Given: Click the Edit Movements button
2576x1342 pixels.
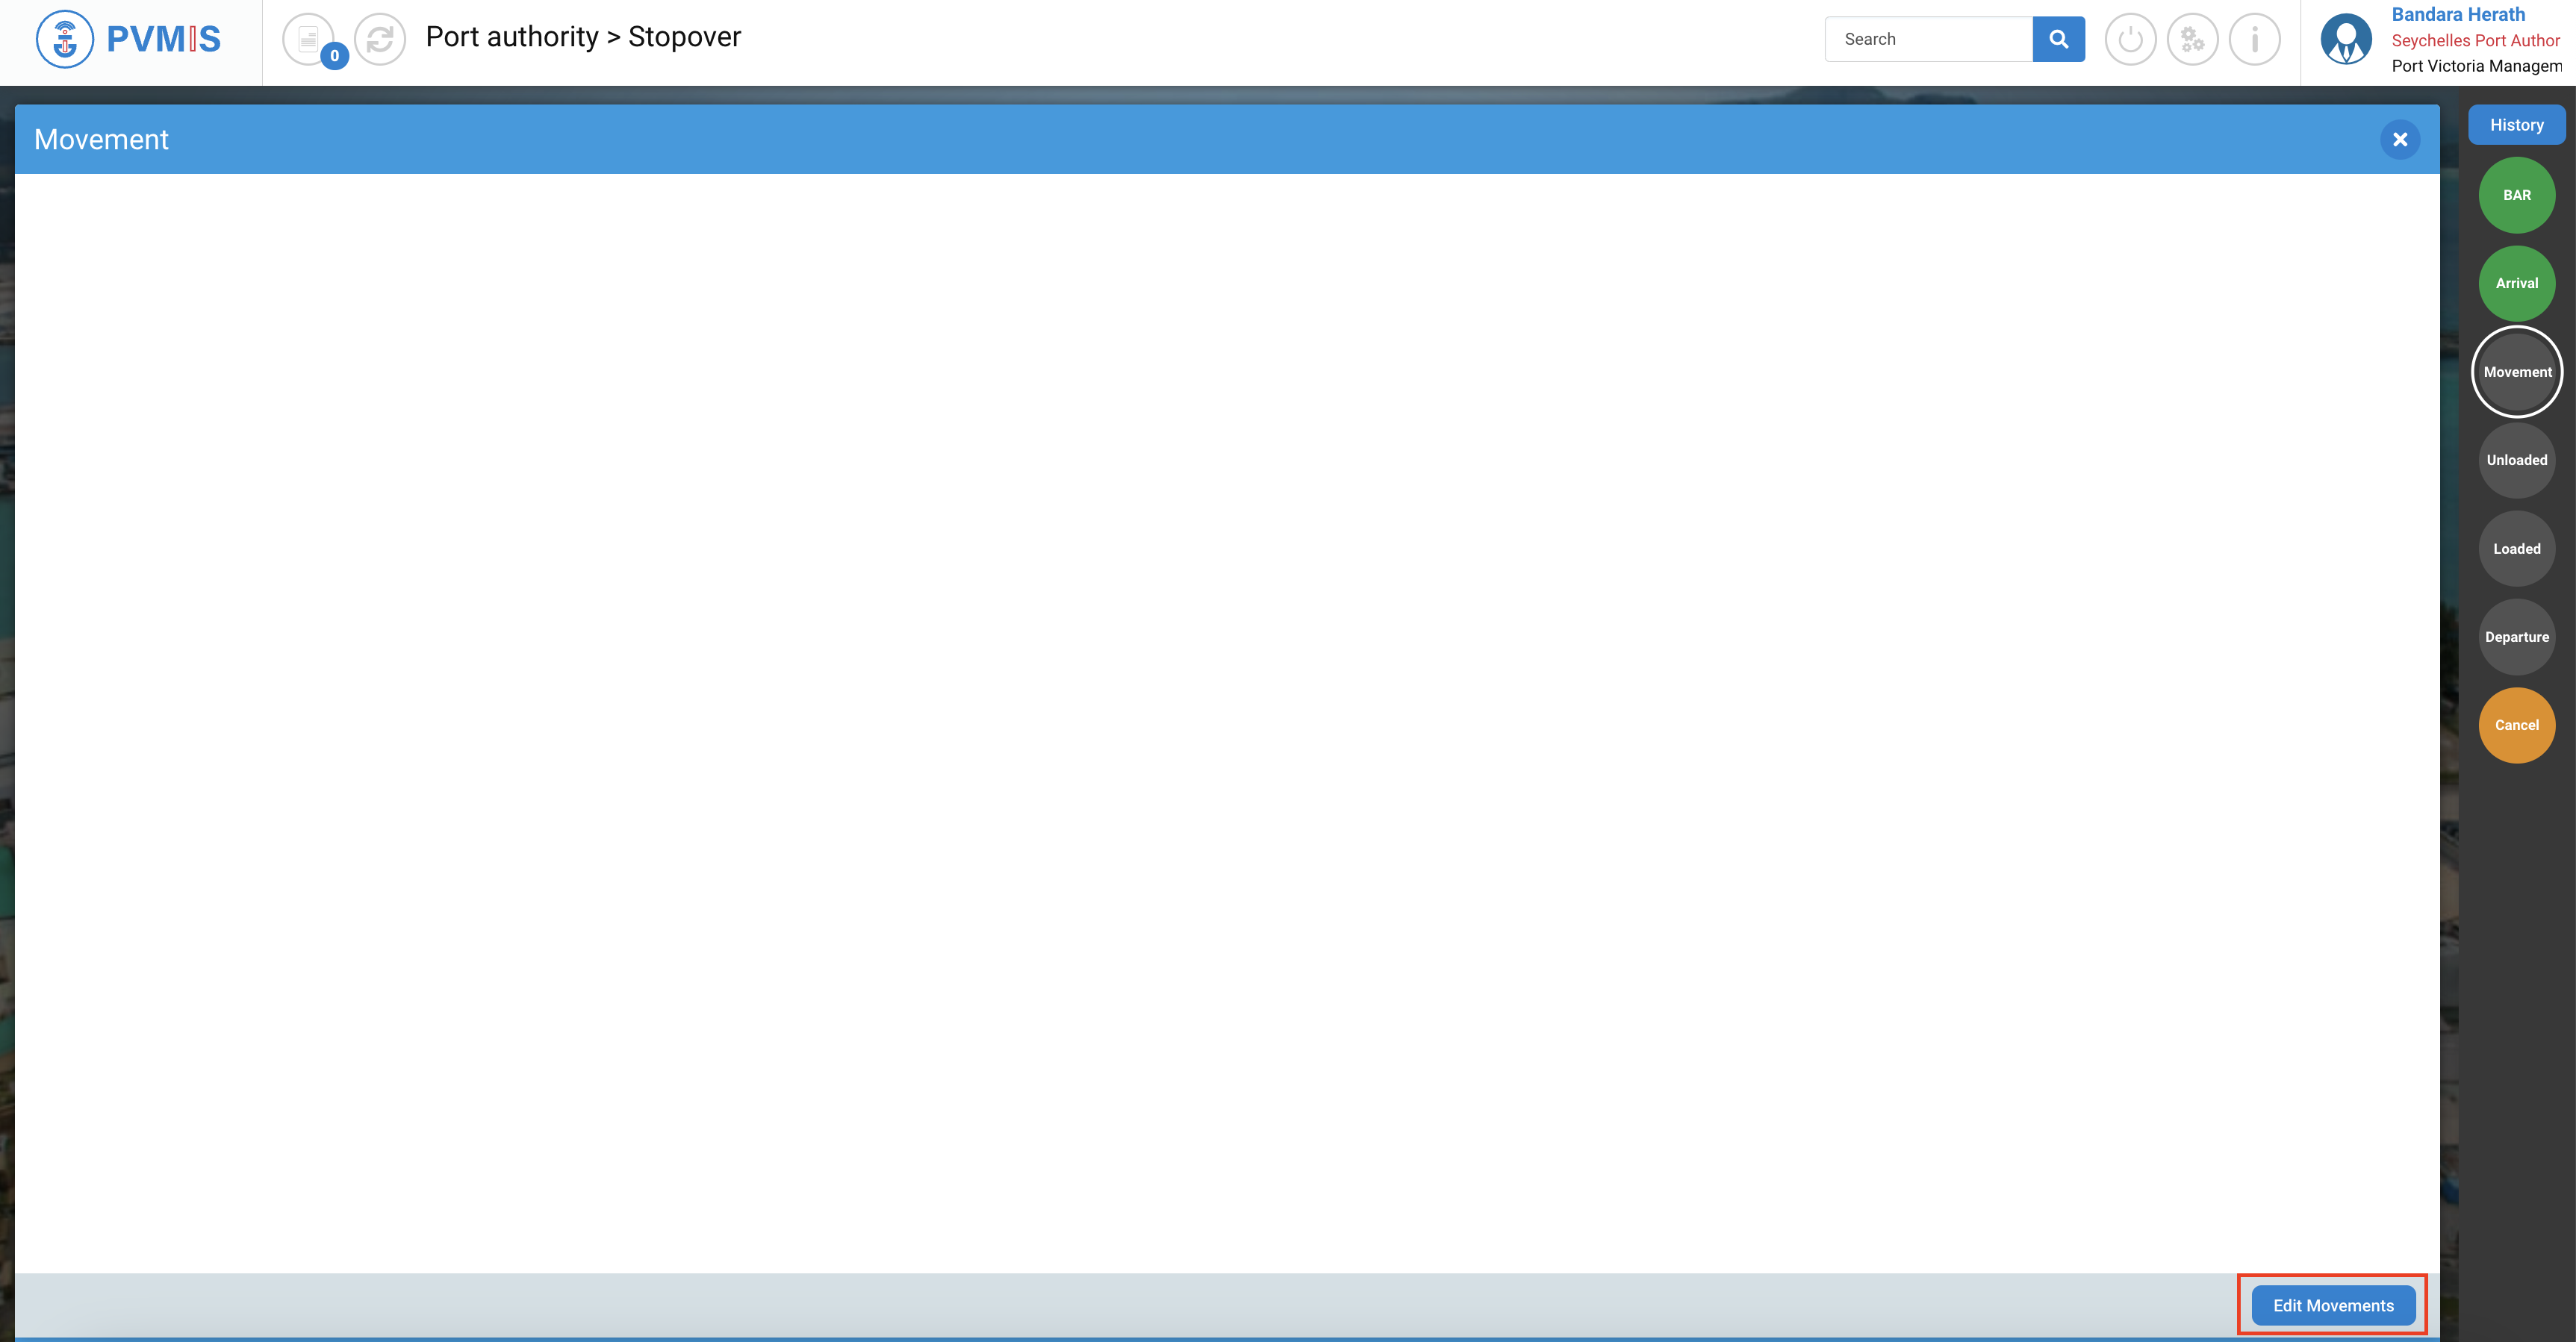Looking at the screenshot, I should (x=2333, y=1305).
